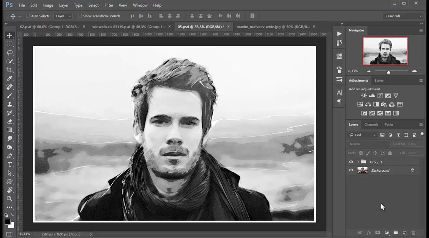The image size is (429, 238).
Task: Add a Curves adjustment
Action: click(x=380, y=96)
